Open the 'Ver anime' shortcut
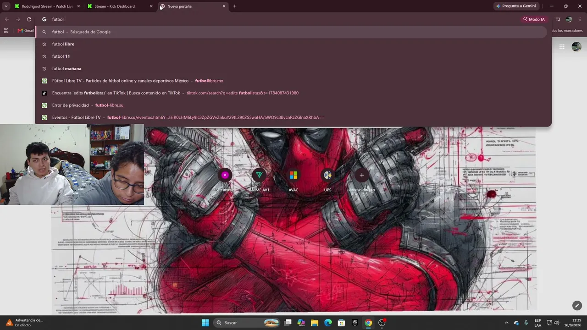The image size is (587, 330). [x=225, y=180]
